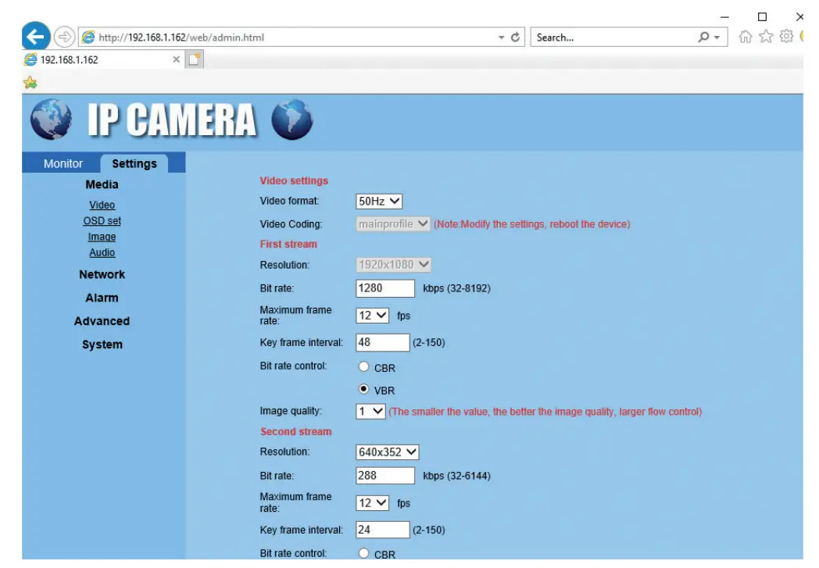
Task: Switch to the Monitor tab
Action: 63,163
